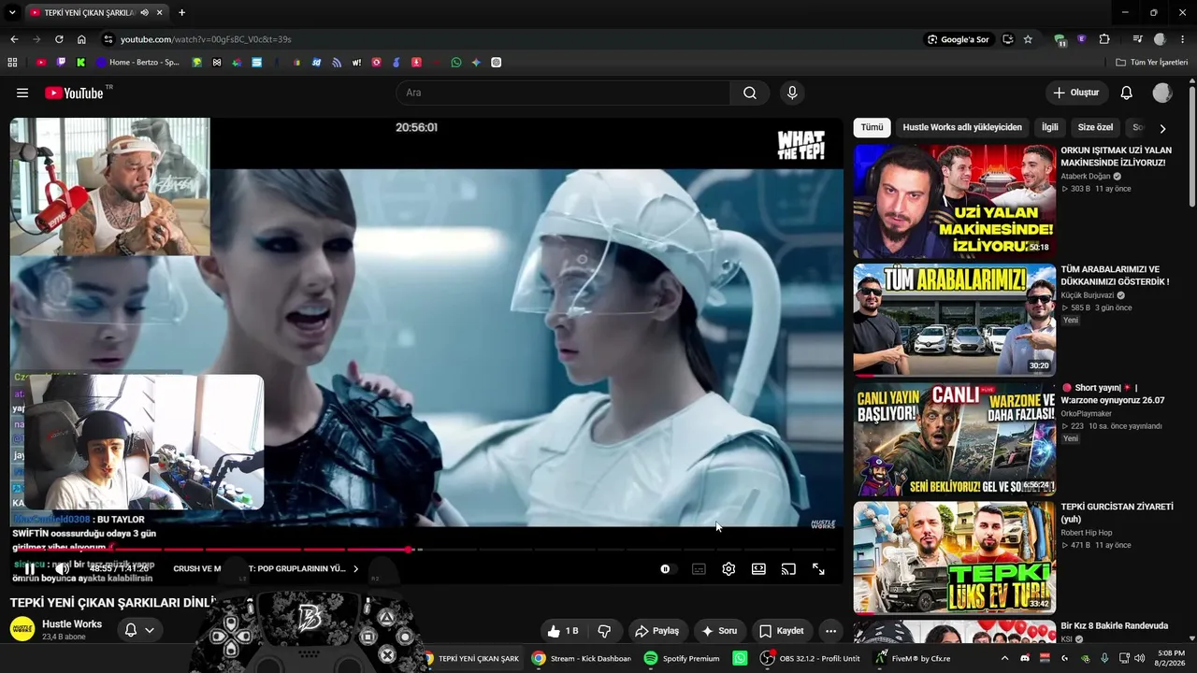Open YouTube notifications bell

[x=1127, y=93]
